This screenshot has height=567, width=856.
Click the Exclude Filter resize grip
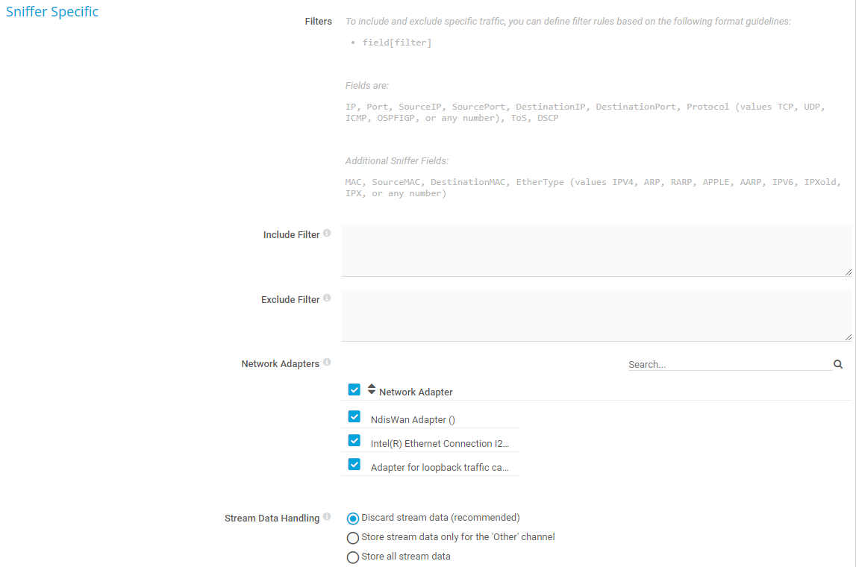click(x=848, y=337)
